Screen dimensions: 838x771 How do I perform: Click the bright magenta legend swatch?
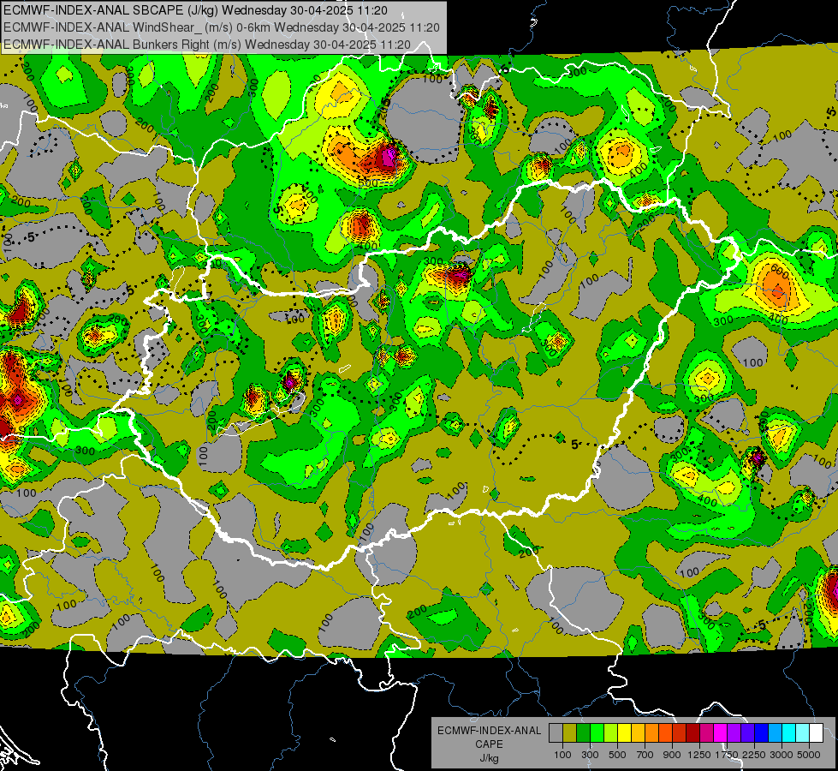point(721,732)
